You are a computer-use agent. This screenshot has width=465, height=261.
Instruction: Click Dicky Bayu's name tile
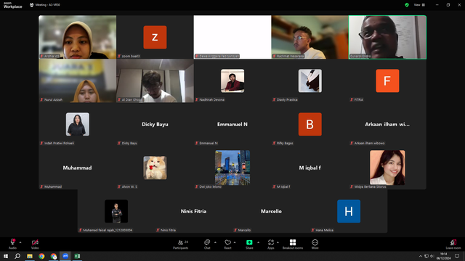[155, 124]
